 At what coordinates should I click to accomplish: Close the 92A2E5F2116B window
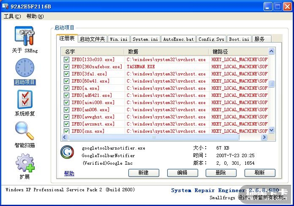(x=287, y=7)
